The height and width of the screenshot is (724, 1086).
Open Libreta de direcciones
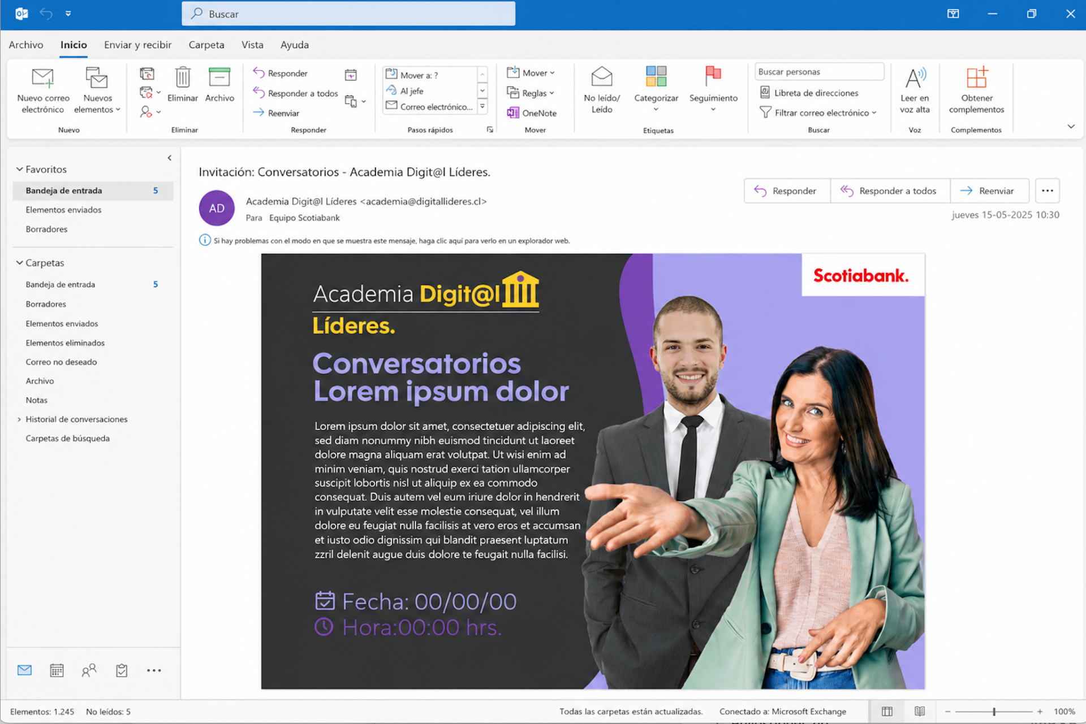tap(809, 93)
